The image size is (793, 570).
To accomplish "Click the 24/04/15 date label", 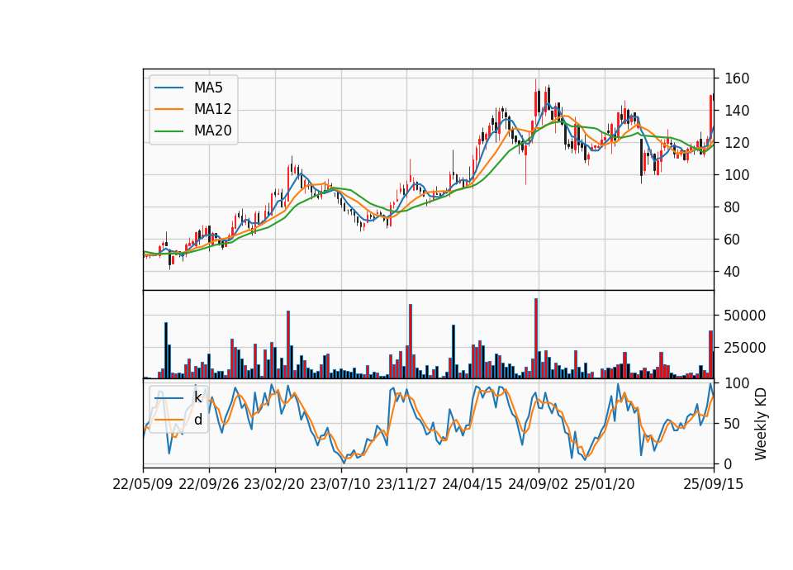I will [x=472, y=484].
